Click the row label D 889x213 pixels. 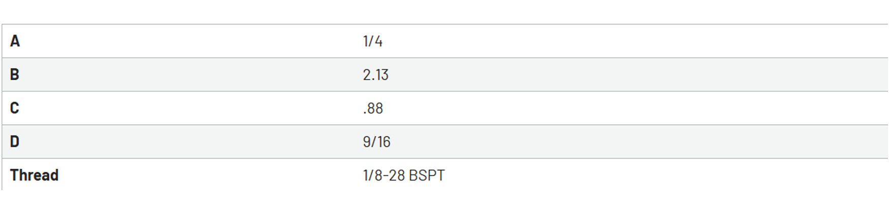(15, 141)
